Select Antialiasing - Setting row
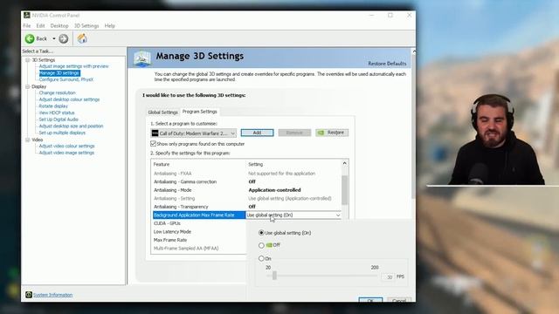559x314 pixels. [246, 198]
